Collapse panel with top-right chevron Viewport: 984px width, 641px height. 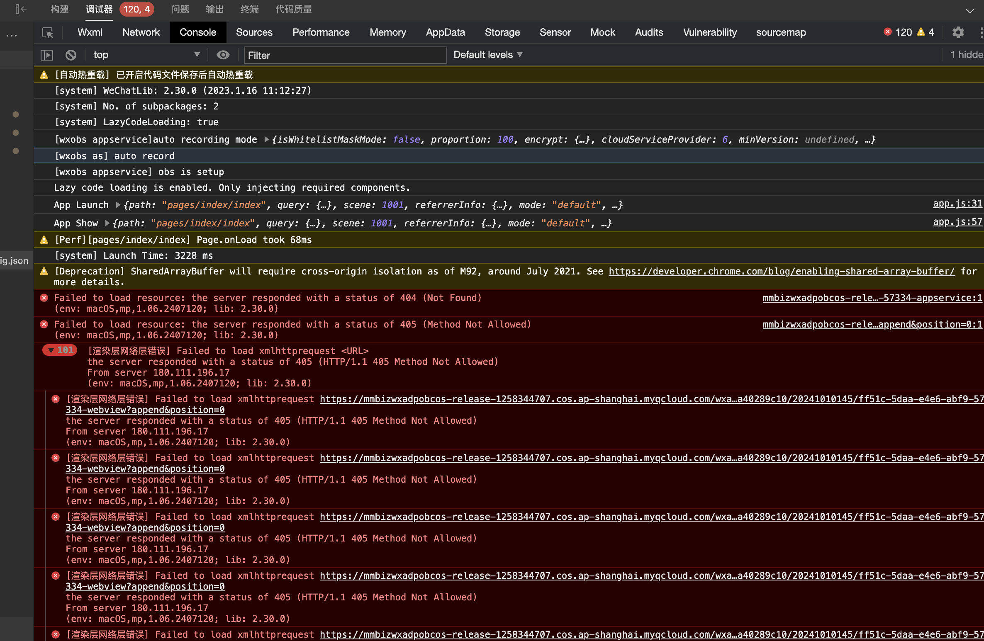click(x=969, y=11)
